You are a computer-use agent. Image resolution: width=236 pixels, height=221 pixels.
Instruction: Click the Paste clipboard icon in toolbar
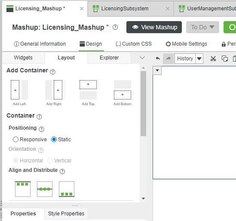234,59
